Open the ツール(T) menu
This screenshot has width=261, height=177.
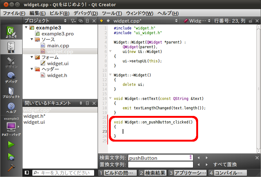click(x=112, y=13)
